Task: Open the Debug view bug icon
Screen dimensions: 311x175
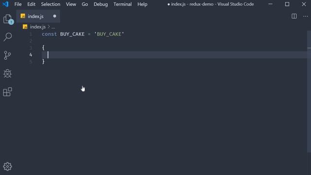Action: [x=8, y=73]
